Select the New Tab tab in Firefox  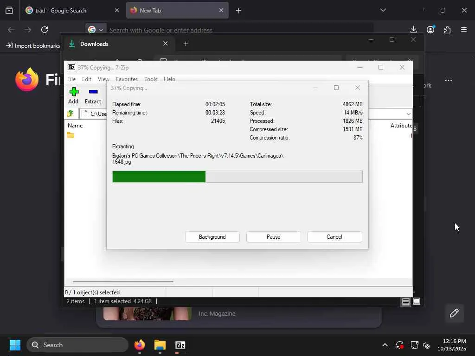(177, 10)
